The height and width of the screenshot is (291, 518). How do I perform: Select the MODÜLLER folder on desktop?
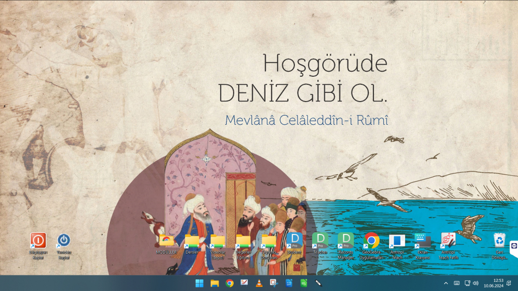coord(166,240)
